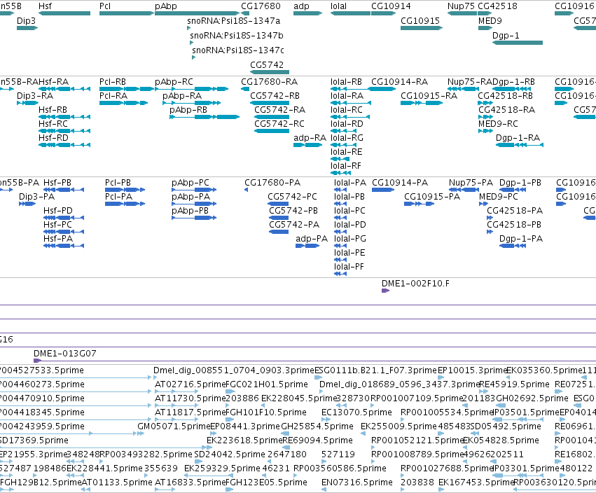The image size is (596, 493).
Task: Click the lolal-PF protein label
Action: pos(349,266)
